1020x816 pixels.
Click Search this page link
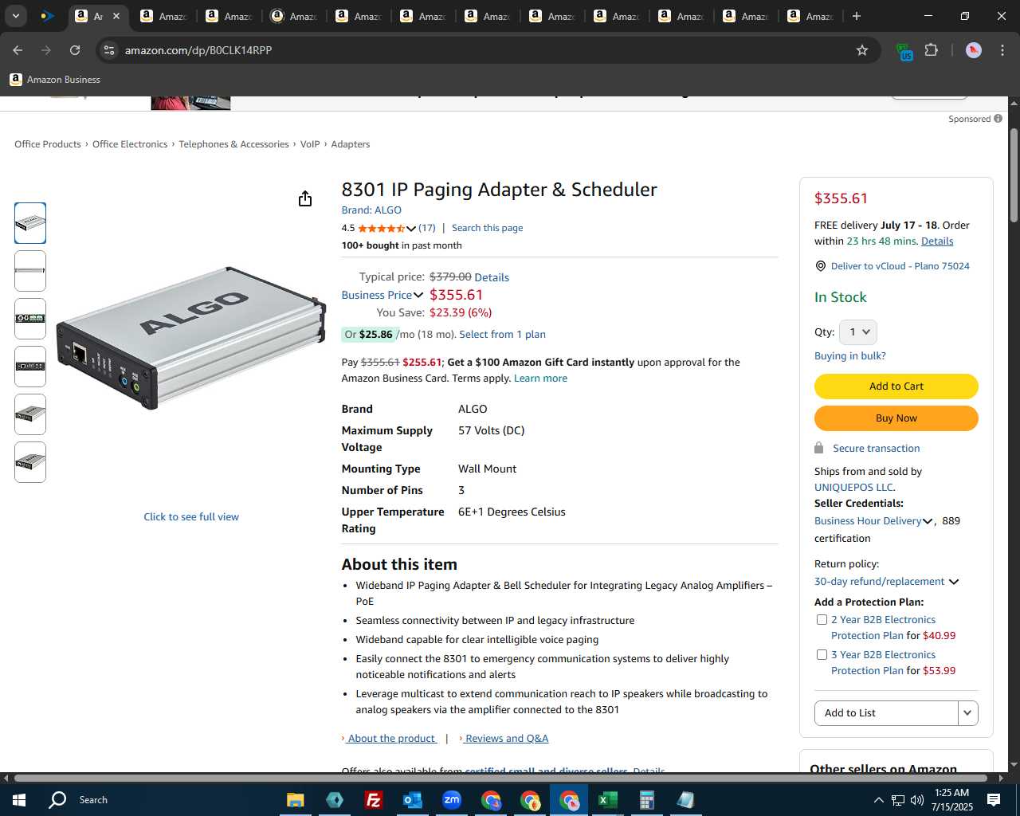[487, 228]
